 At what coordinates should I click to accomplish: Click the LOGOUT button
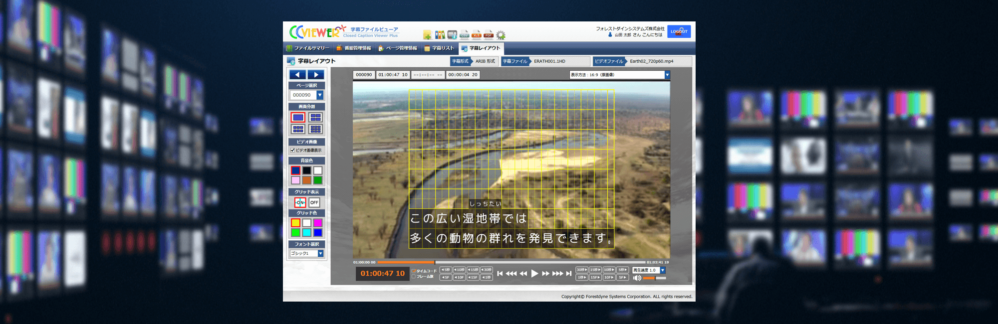pos(679,31)
